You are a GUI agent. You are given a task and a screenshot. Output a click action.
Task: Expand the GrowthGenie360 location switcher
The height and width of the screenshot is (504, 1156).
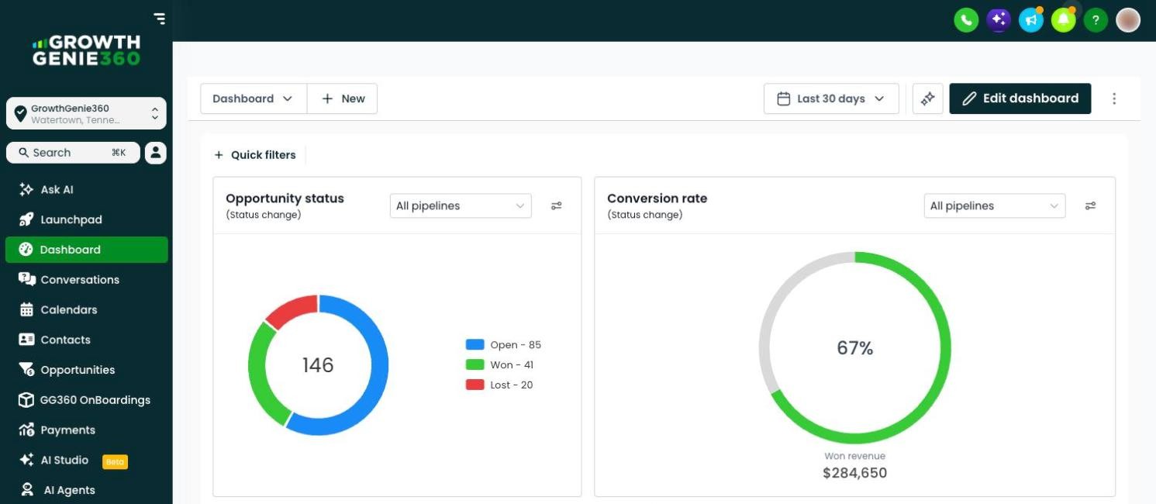tap(86, 113)
